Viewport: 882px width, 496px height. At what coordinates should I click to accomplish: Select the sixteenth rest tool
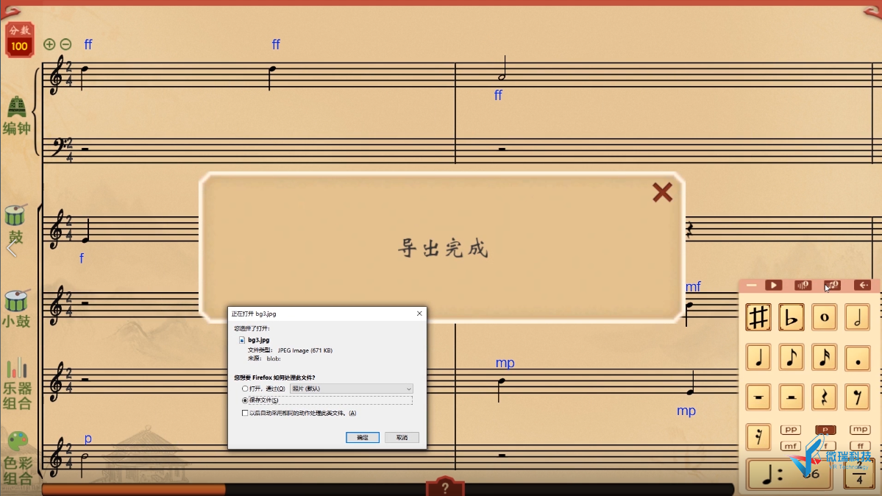[x=758, y=437]
